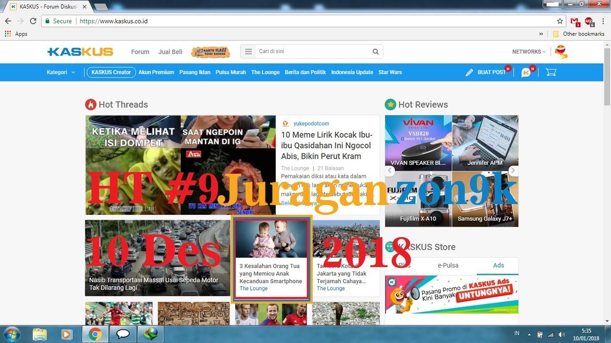Open the Adblock Plus extension icon

pyautogui.click(x=589, y=21)
